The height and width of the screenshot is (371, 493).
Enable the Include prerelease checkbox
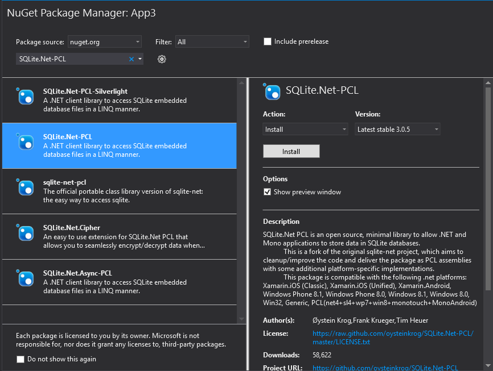(268, 41)
